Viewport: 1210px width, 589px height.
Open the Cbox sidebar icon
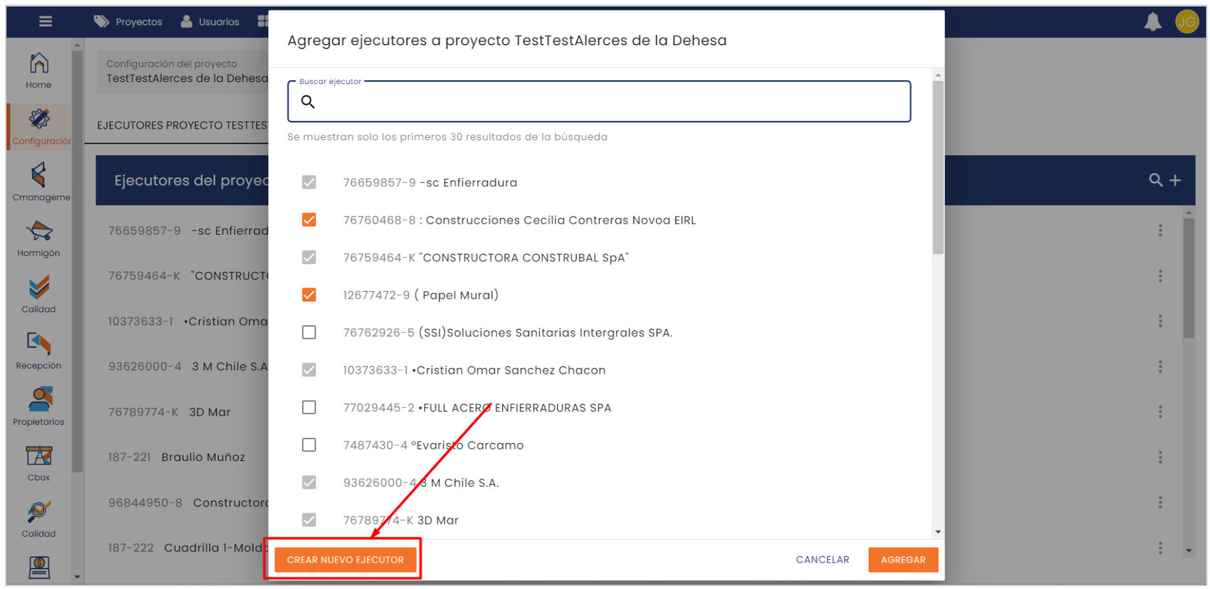pos(39,462)
